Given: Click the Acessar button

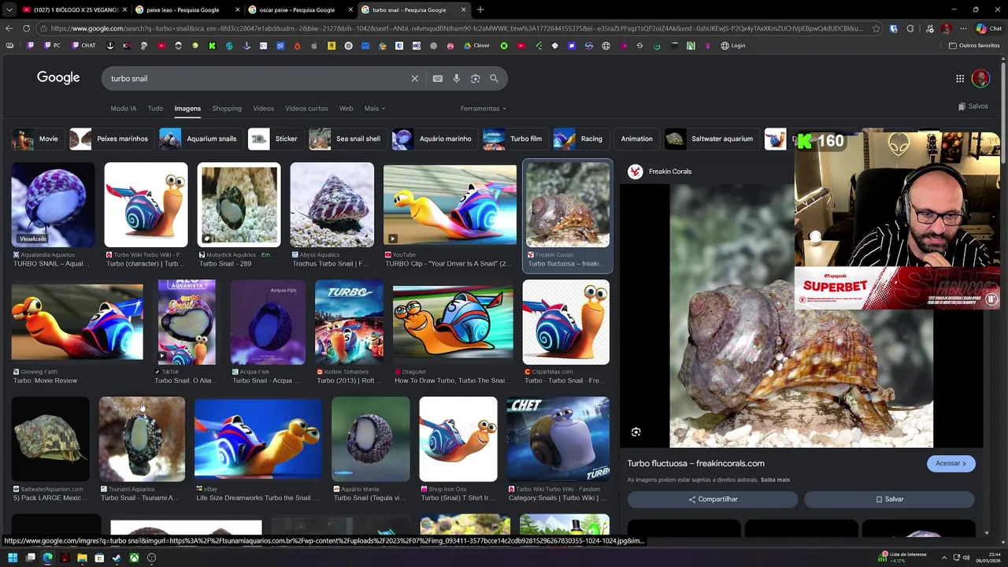Looking at the screenshot, I should click(x=951, y=463).
